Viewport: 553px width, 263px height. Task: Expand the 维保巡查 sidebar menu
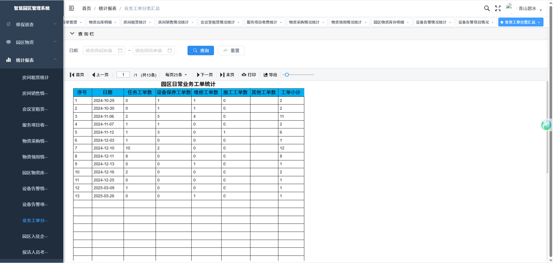coord(32,24)
